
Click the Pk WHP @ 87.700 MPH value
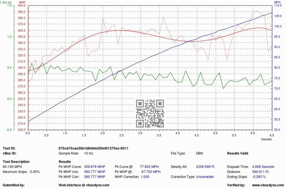click(x=151, y=172)
